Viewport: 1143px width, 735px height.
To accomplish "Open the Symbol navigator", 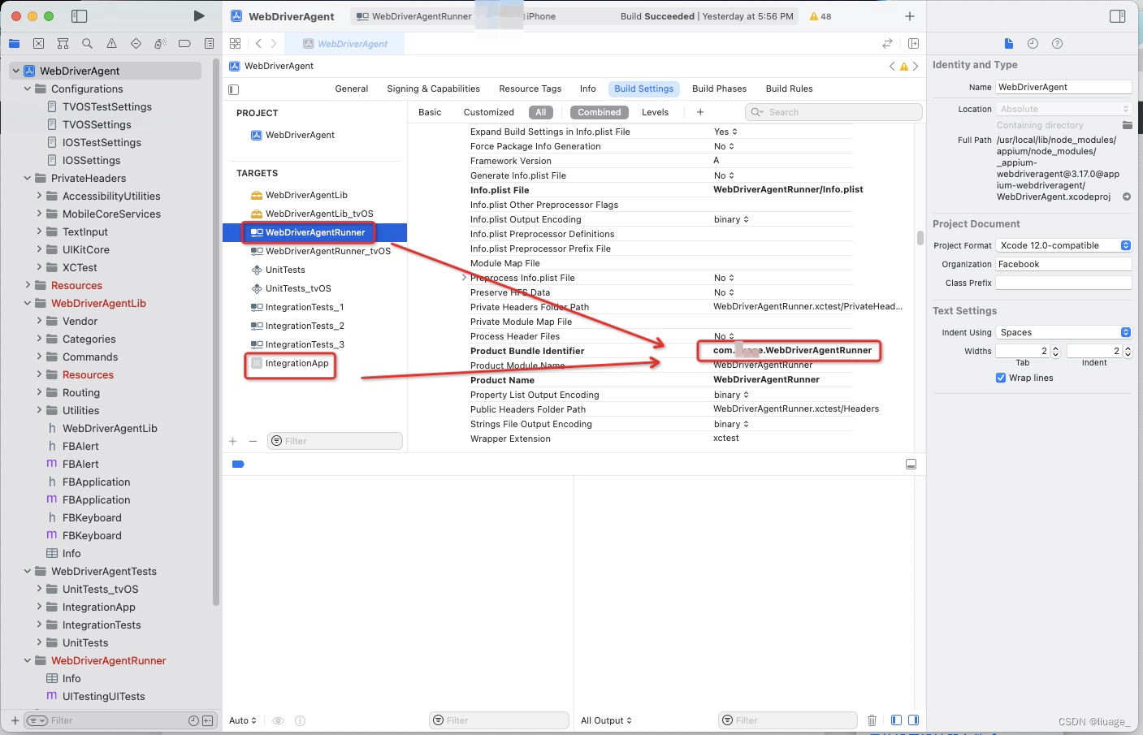I will tap(63, 44).
